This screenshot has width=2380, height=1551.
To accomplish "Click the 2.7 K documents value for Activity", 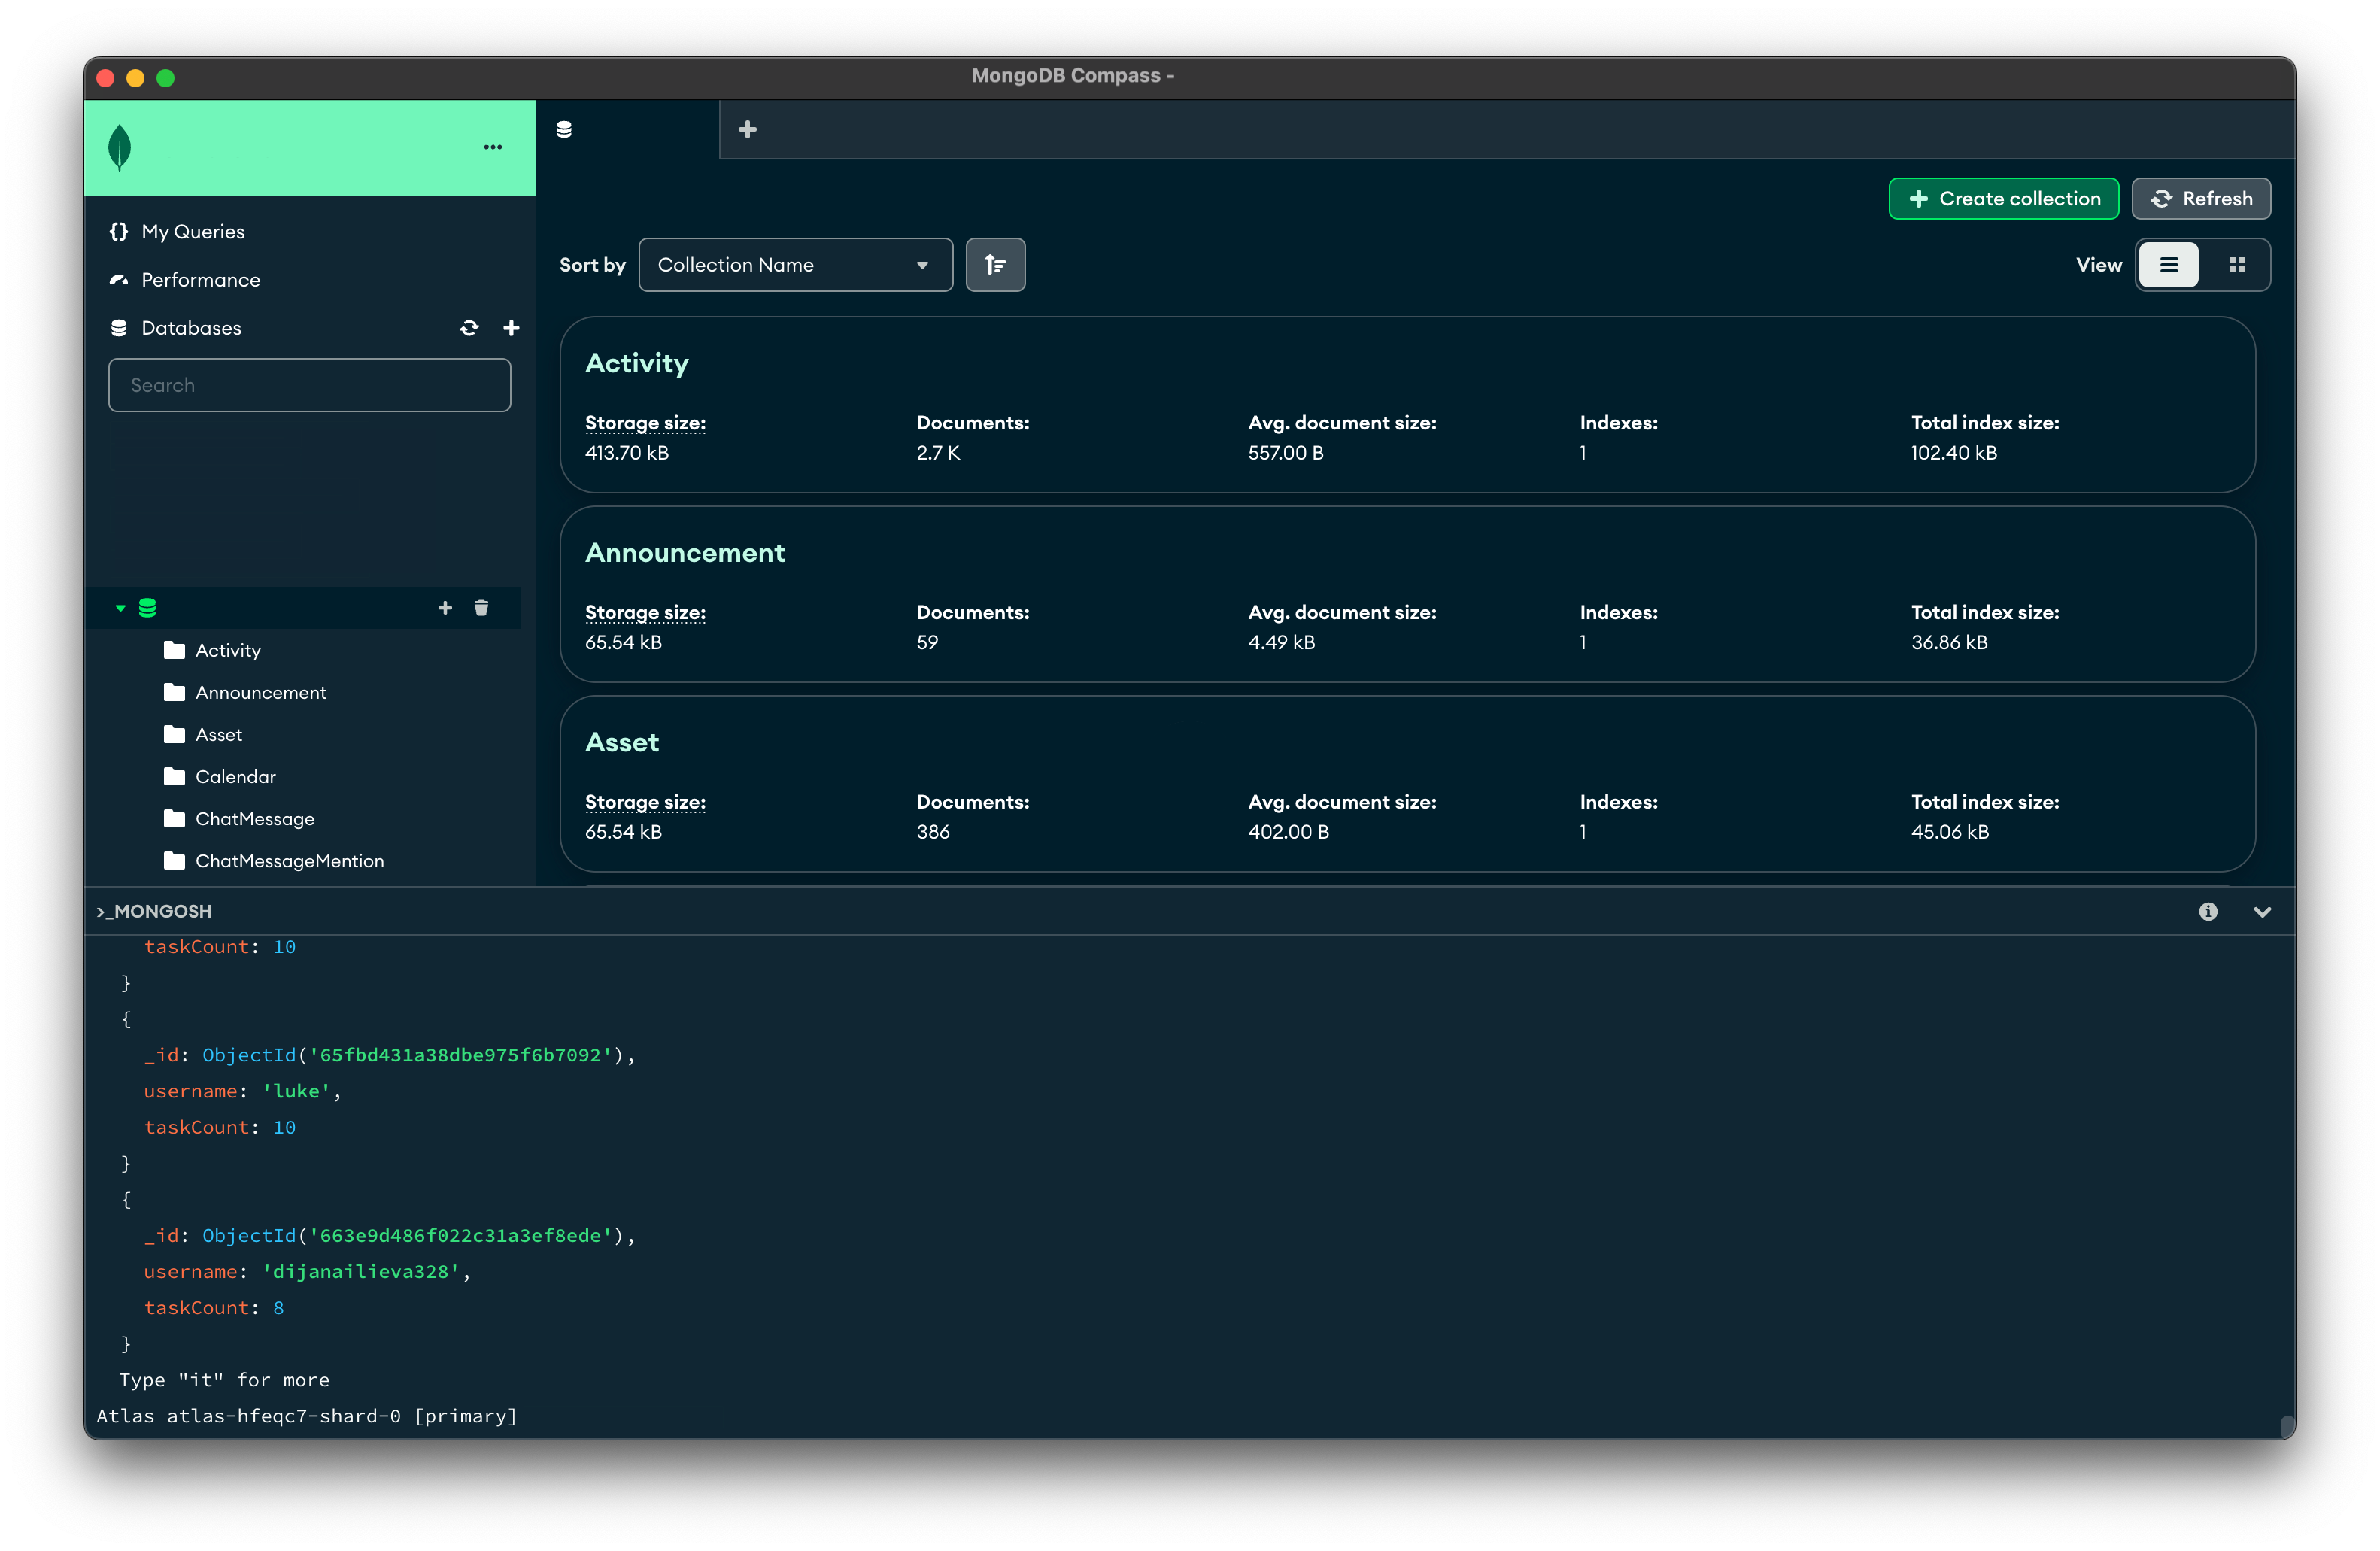I will click(x=938, y=453).
